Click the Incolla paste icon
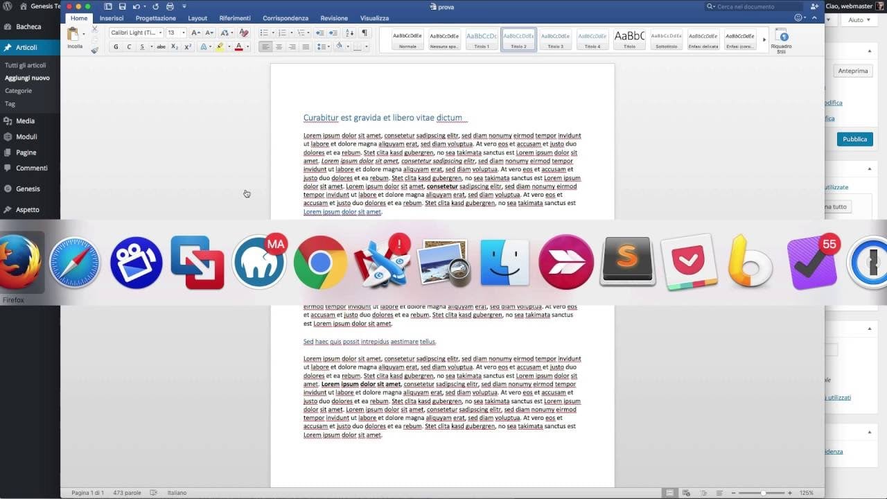The width and height of the screenshot is (887, 499). (x=73, y=35)
